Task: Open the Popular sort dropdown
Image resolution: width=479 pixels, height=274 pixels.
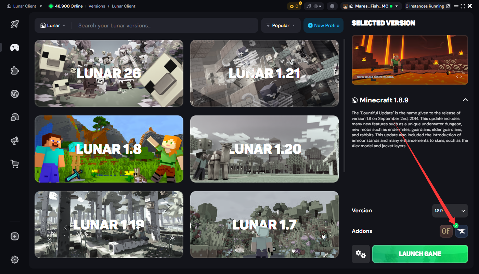Action: pos(281,25)
